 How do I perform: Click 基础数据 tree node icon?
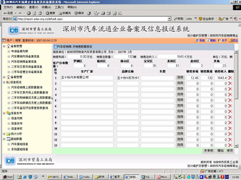pyautogui.click(x=8, y=139)
